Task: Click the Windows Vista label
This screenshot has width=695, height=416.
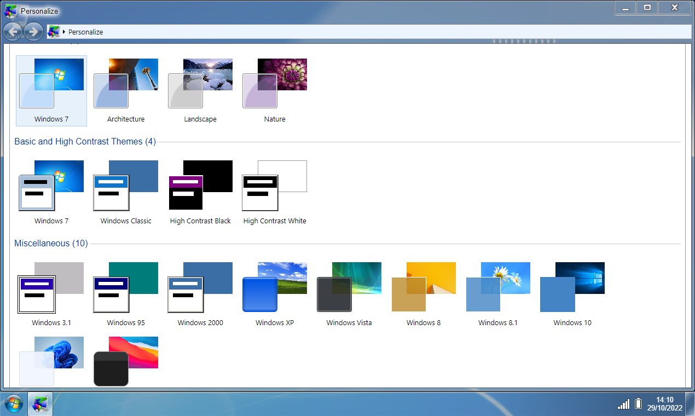Action: (349, 322)
